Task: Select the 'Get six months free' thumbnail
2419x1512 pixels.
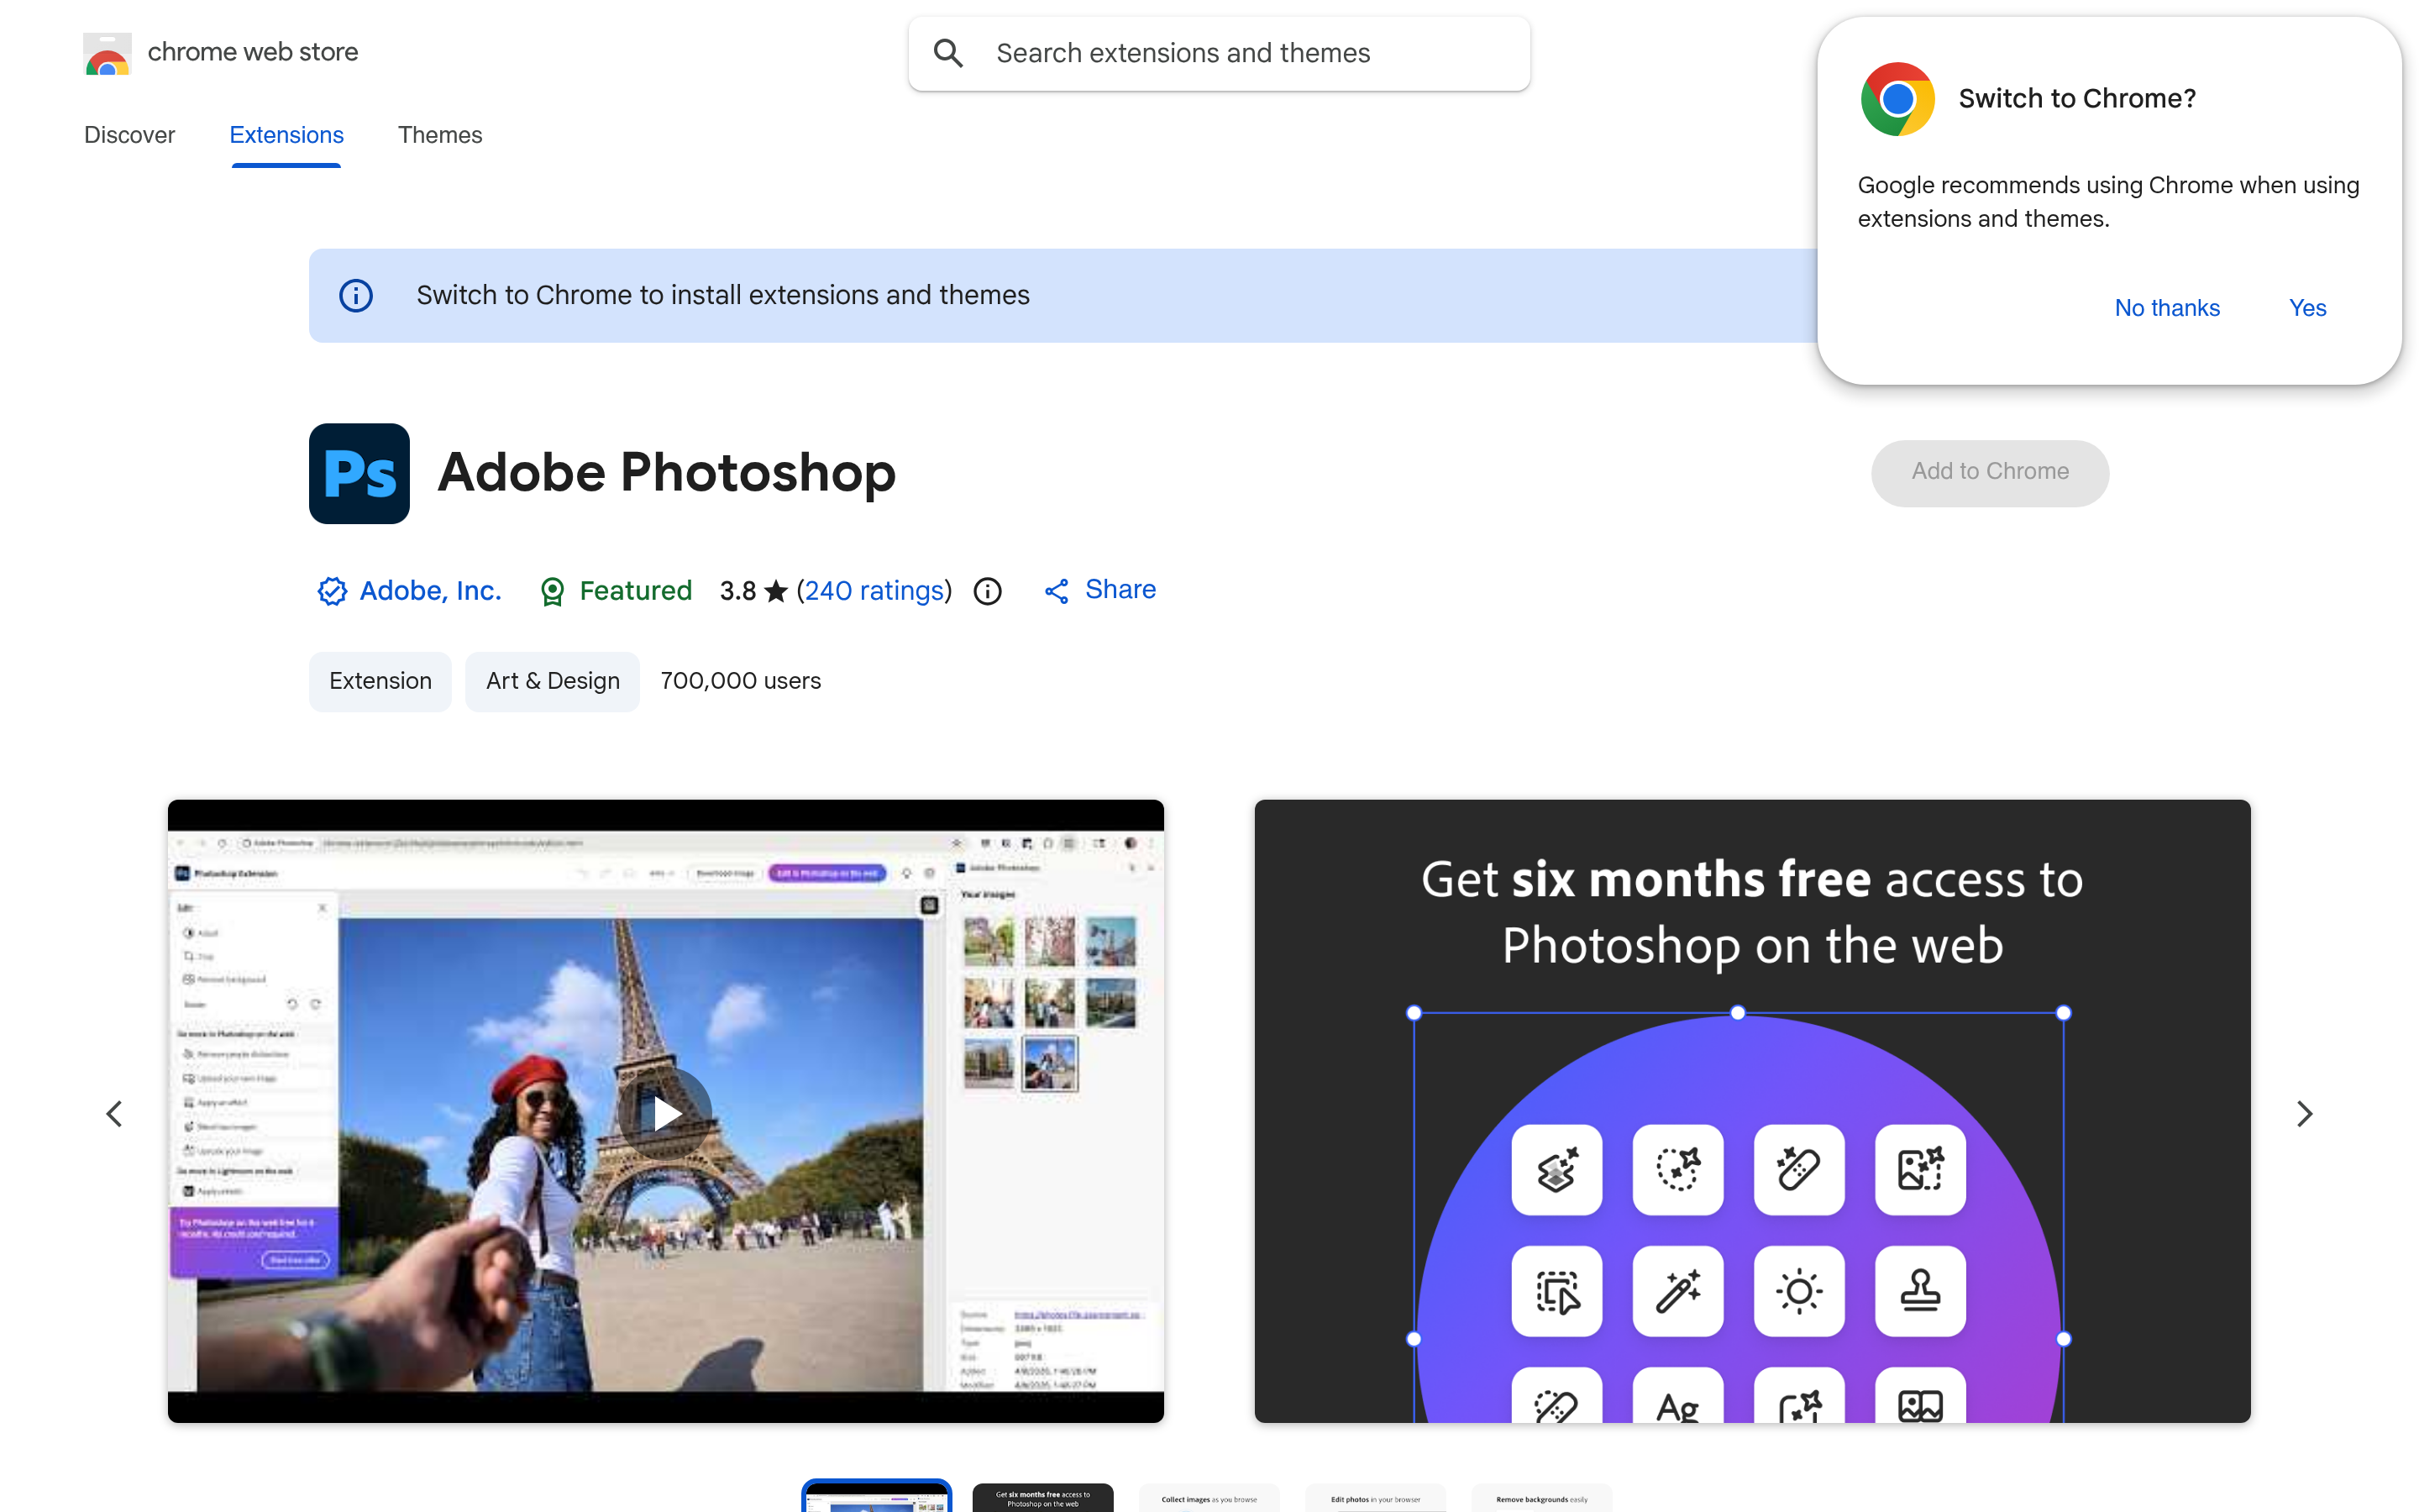Action: point(1042,1497)
